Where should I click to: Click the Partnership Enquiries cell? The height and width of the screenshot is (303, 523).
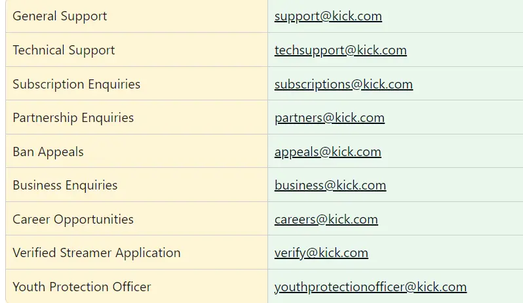pos(137,117)
